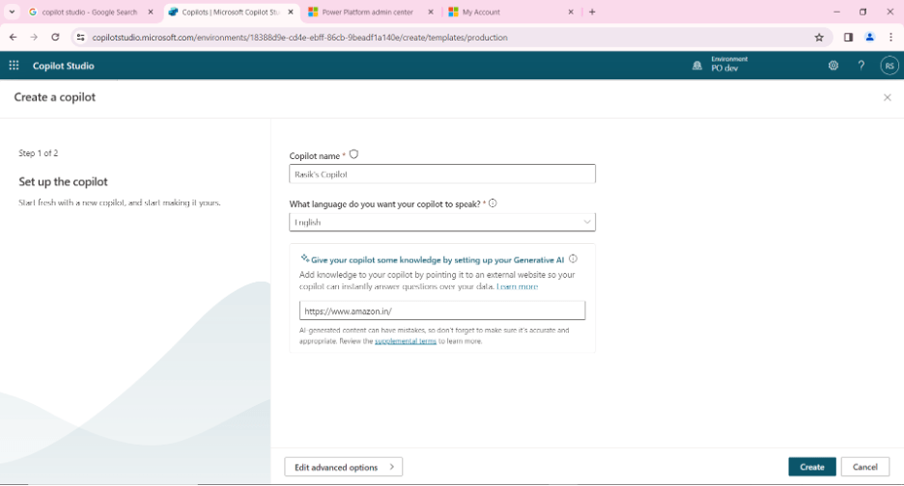Open the Copilot Studio settings gear
Image resolution: width=904 pixels, height=486 pixels.
coord(833,66)
